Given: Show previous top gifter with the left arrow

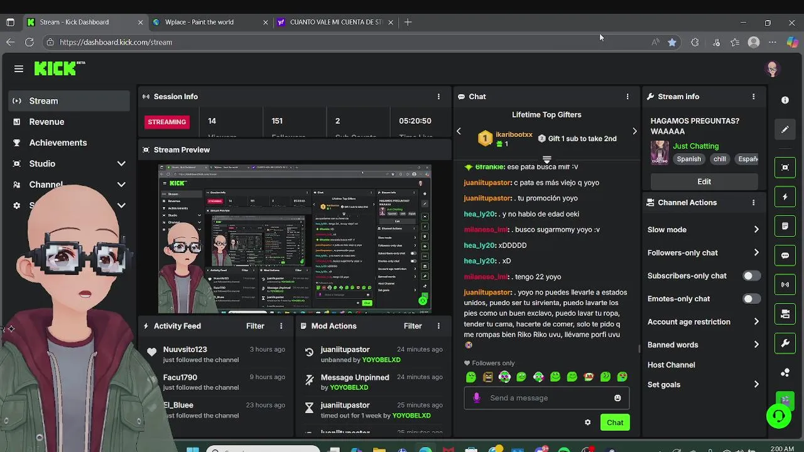Looking at the screenshot, I should click(x=459, y=131).
